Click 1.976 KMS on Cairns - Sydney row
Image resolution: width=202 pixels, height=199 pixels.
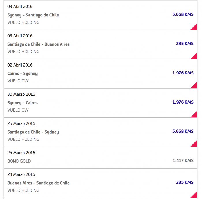click(183, 73)
